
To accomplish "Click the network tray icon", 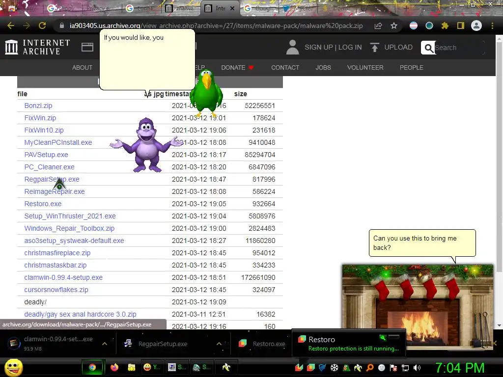I will (x=405, y=368).
